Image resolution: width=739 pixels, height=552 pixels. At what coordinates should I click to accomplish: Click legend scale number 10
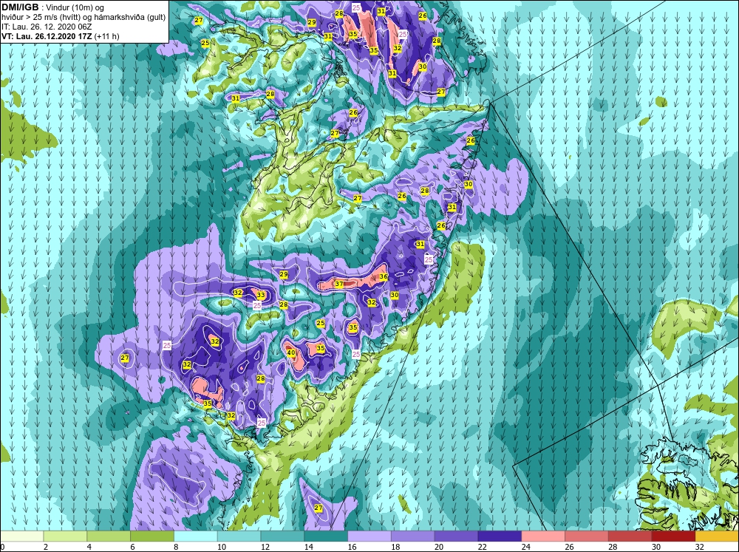(222, 547)
